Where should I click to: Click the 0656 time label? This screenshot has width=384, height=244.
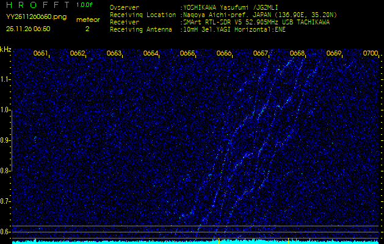click(x=223, y=54)
